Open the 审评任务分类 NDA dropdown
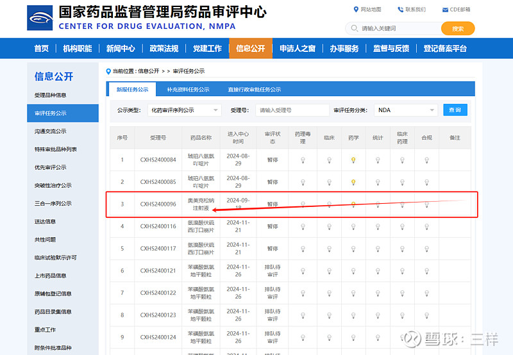 pyautogui.click(x=405, y=110)
